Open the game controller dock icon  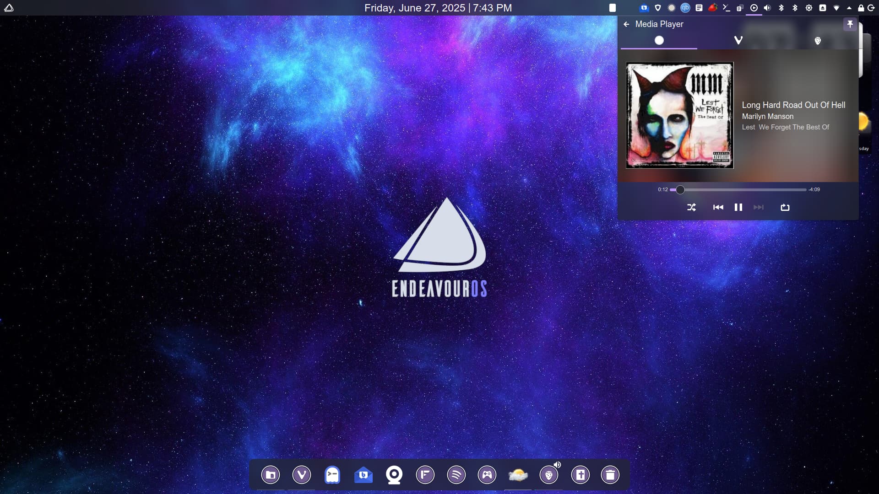487,475
